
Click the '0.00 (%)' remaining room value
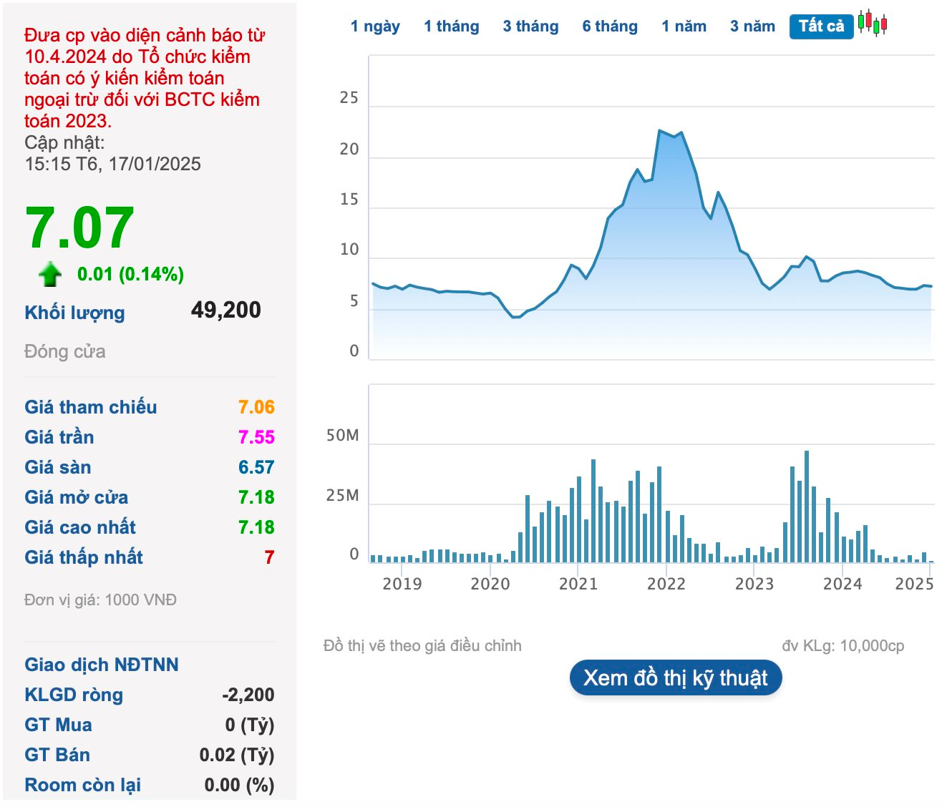pyautogui.click(x=239, y=785)
